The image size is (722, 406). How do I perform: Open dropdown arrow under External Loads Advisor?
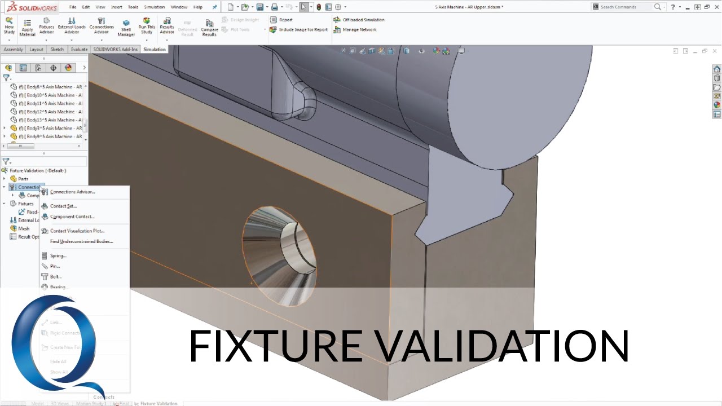tap(72, 40)
